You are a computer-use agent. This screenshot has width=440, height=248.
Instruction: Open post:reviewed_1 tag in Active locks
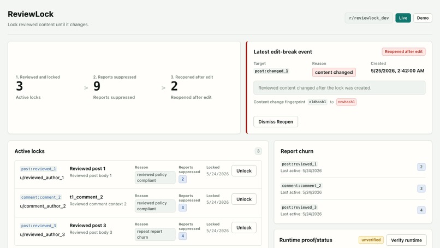point(38,169)
